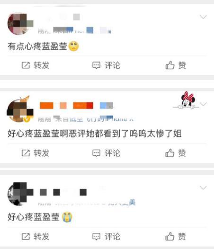Open the first commenter's profile avatar

point(19,24)
